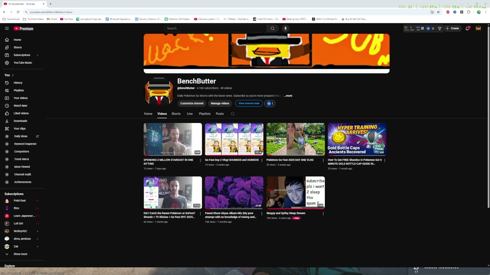Switch to the channel Playlists tab

click(205, 114)
